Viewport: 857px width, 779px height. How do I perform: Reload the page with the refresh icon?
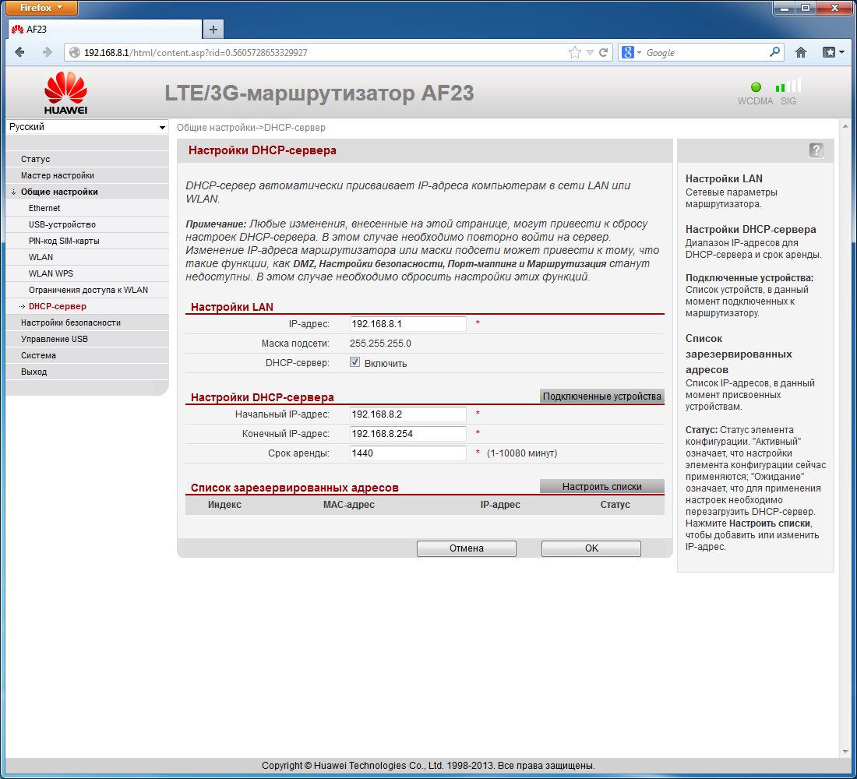click(x=603, y=52)
